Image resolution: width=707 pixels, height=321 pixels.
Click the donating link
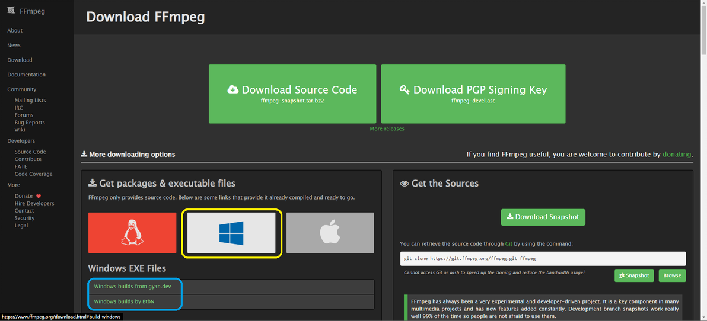point(677,154)
